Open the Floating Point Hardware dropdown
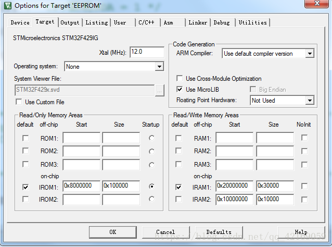 [x=310, y=101]
